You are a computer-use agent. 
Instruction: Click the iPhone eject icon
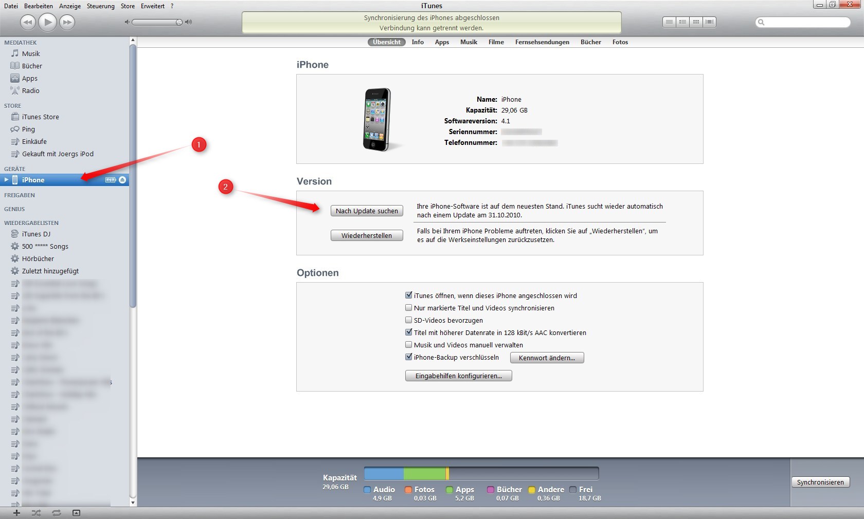coord(122,180)
